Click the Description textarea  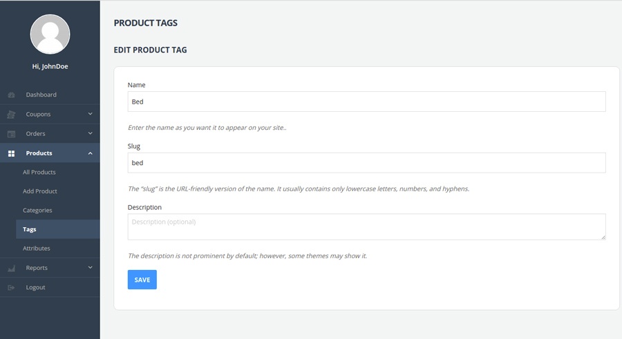[x=366, y=226]
